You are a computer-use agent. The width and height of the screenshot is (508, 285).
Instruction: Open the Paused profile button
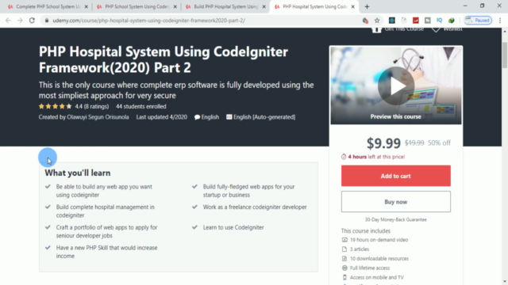click(x=478, y=21)
